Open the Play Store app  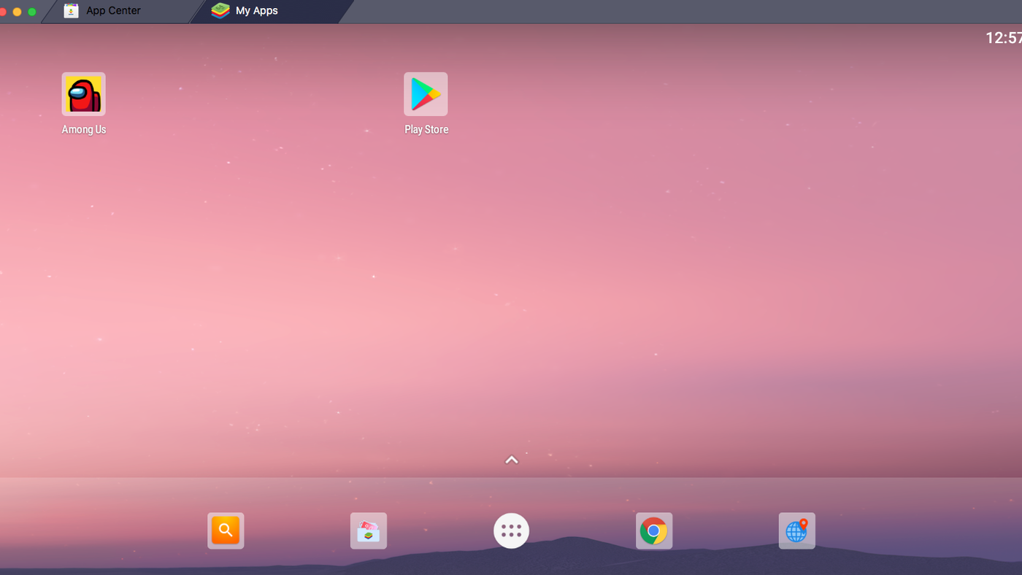pyautogui.click(x=426, y=94)
